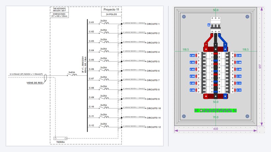Click top-left mounting screw of the panel

pyautogui.click(x=184, y=17)
